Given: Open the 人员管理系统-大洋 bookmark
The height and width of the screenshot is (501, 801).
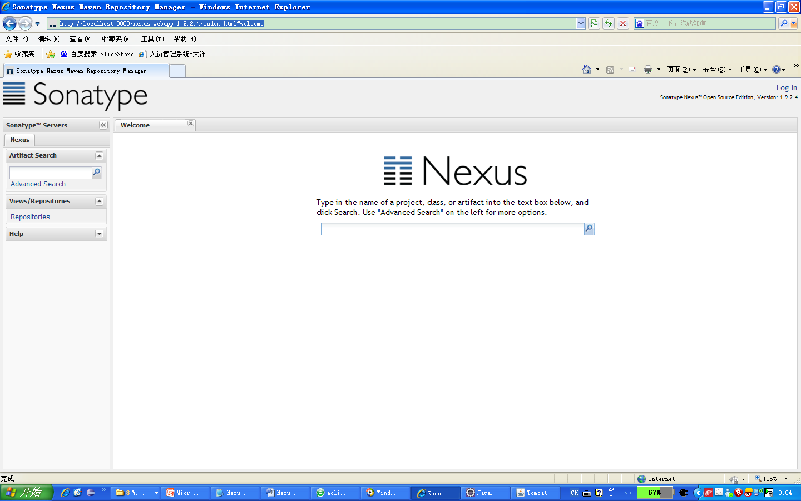Looking at the screenshot, I should click(172, 54).
